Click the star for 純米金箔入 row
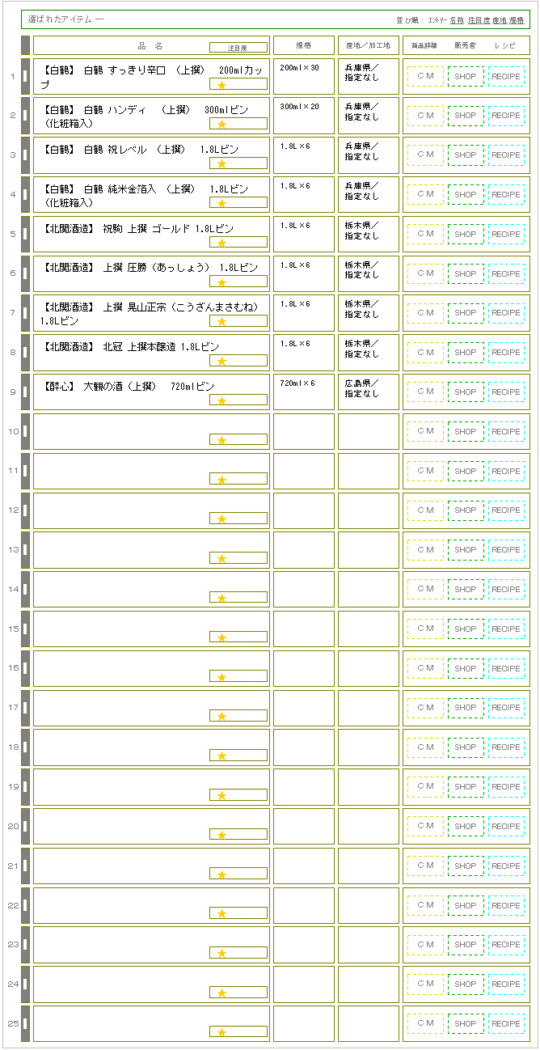 tap(221, 203)
